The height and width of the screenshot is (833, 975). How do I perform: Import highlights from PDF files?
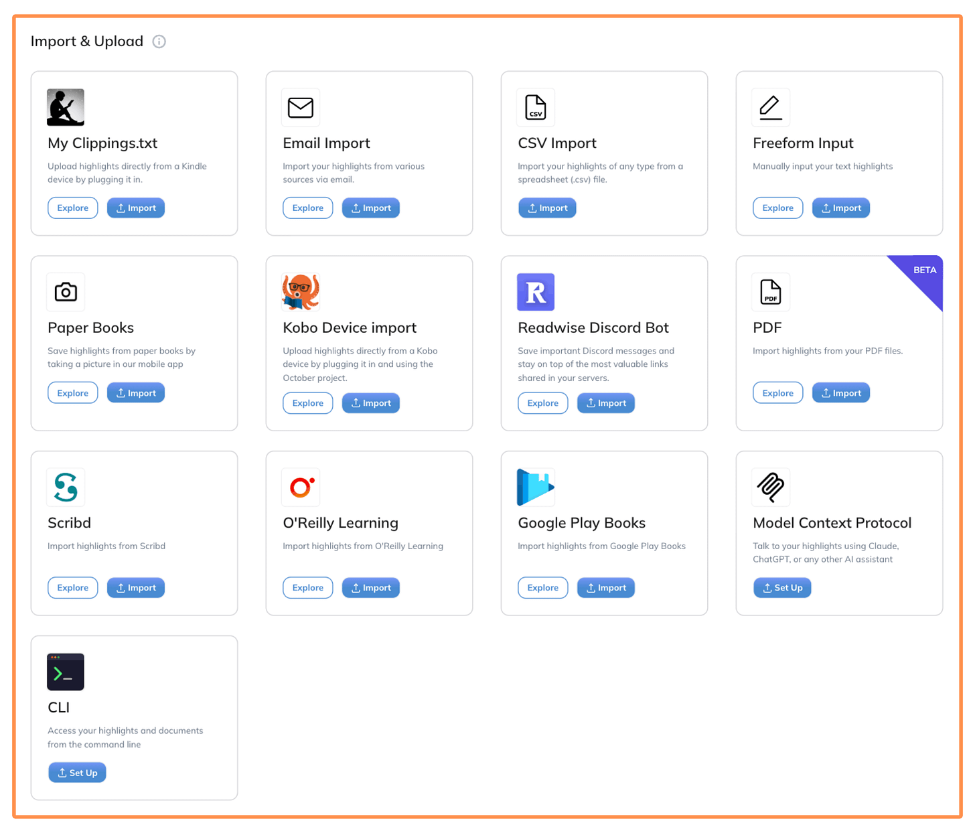pos(841,393)
